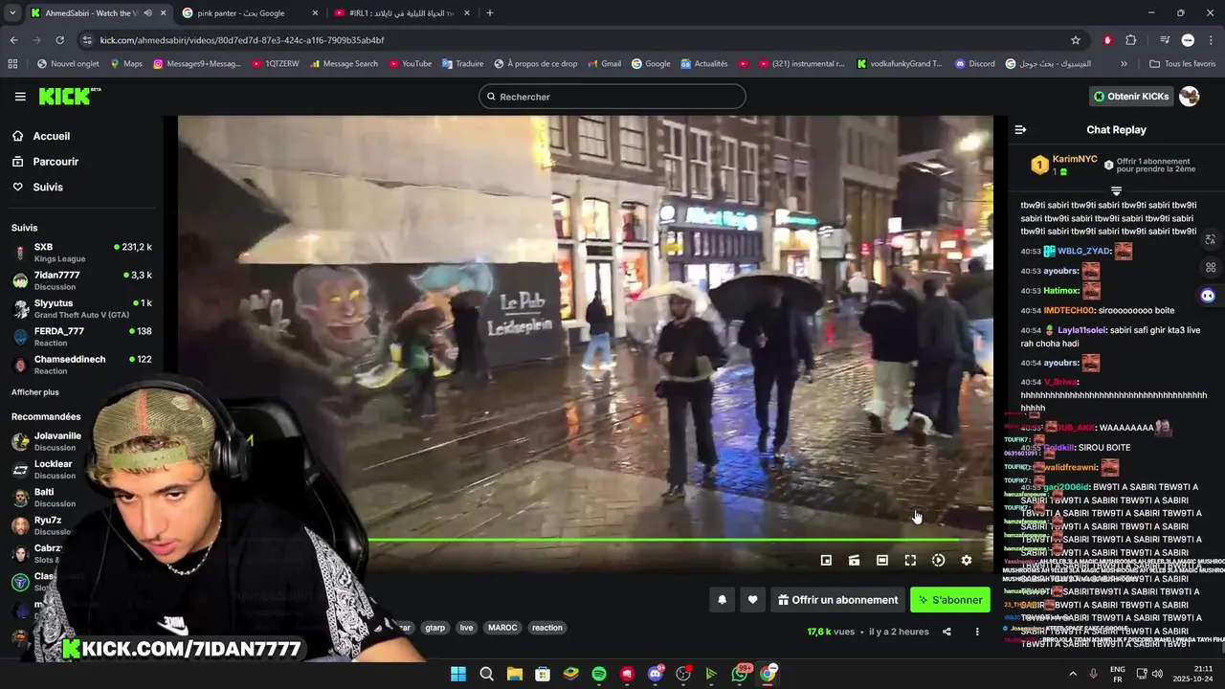Go back in browser
Image resolution: width=1225 pixels, height=689 pixels.
(x=13, y=40)
